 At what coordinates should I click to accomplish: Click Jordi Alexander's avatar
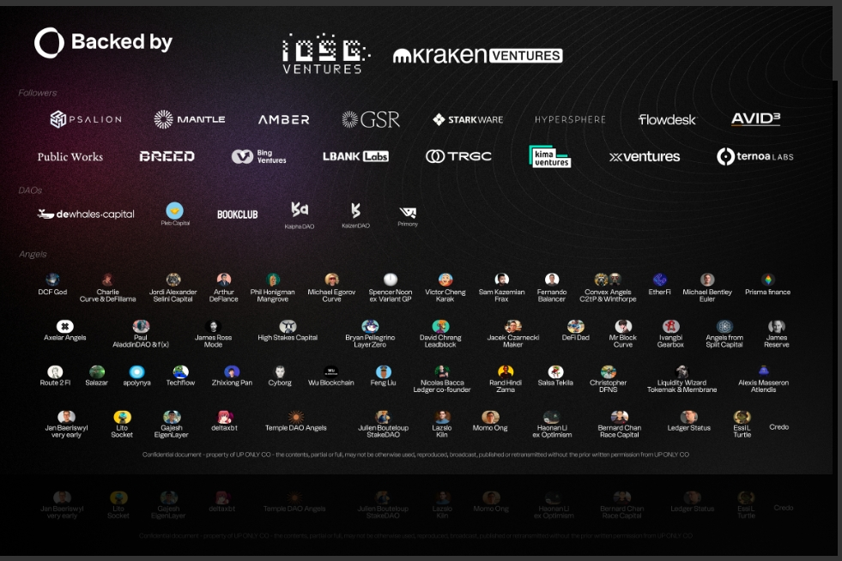point(173,279)
